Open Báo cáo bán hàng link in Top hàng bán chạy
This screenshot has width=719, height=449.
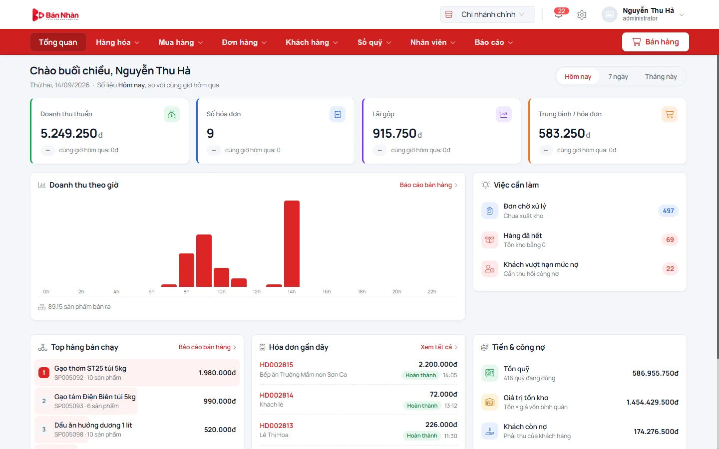pos(207,347)
